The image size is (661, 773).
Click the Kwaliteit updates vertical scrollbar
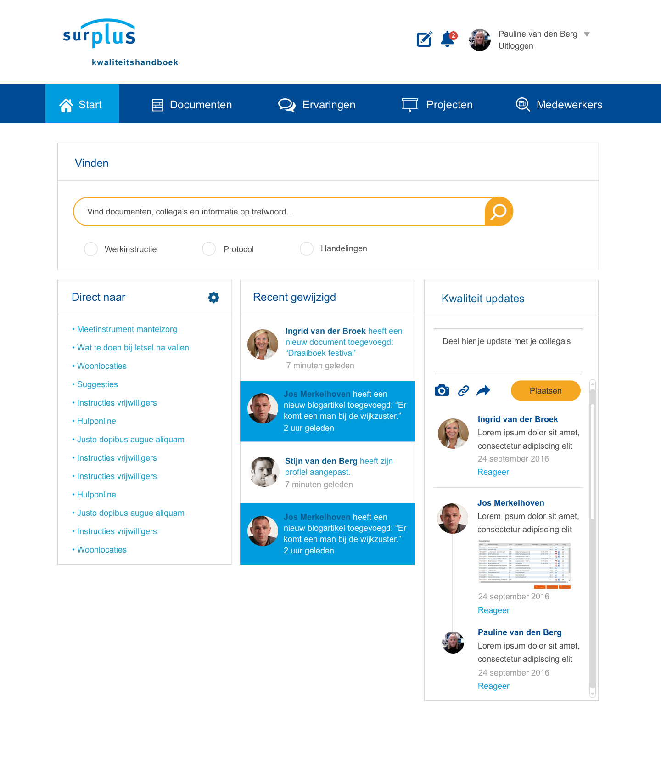coord(593,539)
